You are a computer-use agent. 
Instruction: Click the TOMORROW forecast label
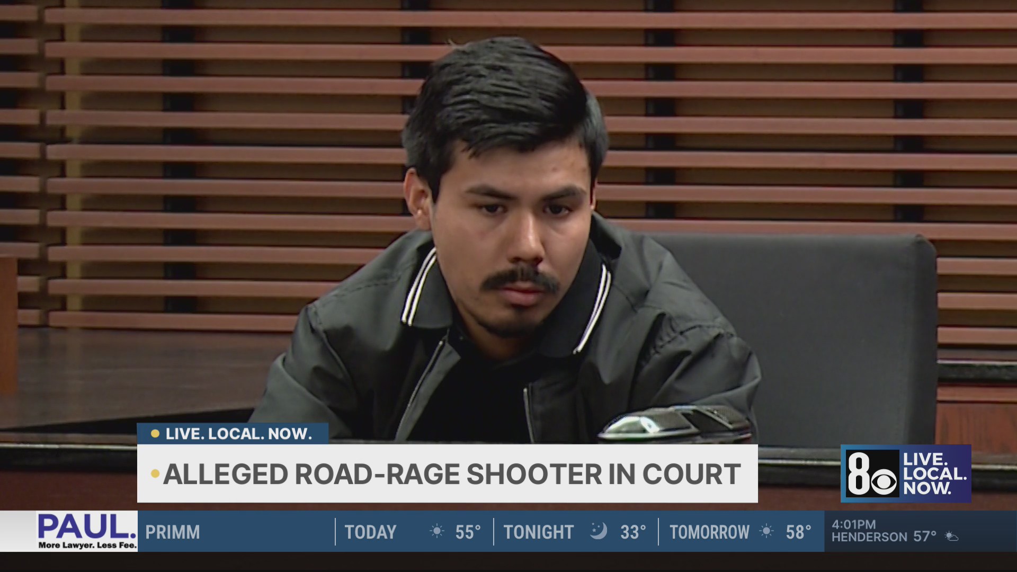pyautogui.click(x=709, y=532)
